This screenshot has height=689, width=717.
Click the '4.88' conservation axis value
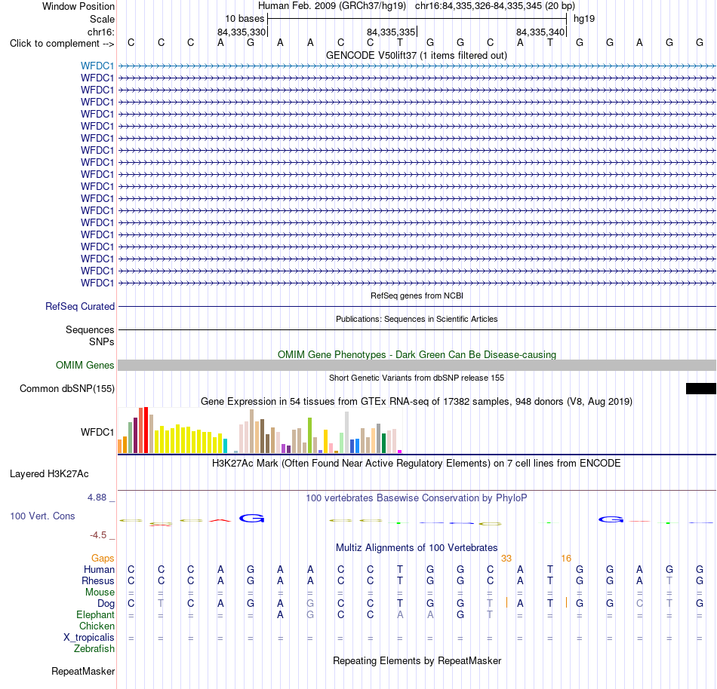(97, 498)
